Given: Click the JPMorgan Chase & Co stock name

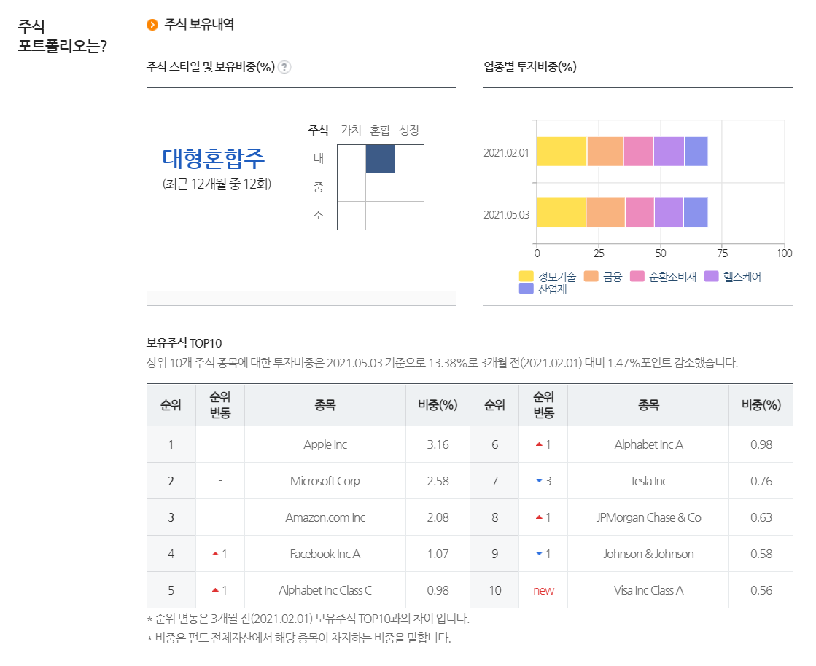Looking at the screenshot, I should click(x=649, y=517).
